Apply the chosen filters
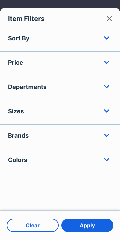 tap(87, 225)
